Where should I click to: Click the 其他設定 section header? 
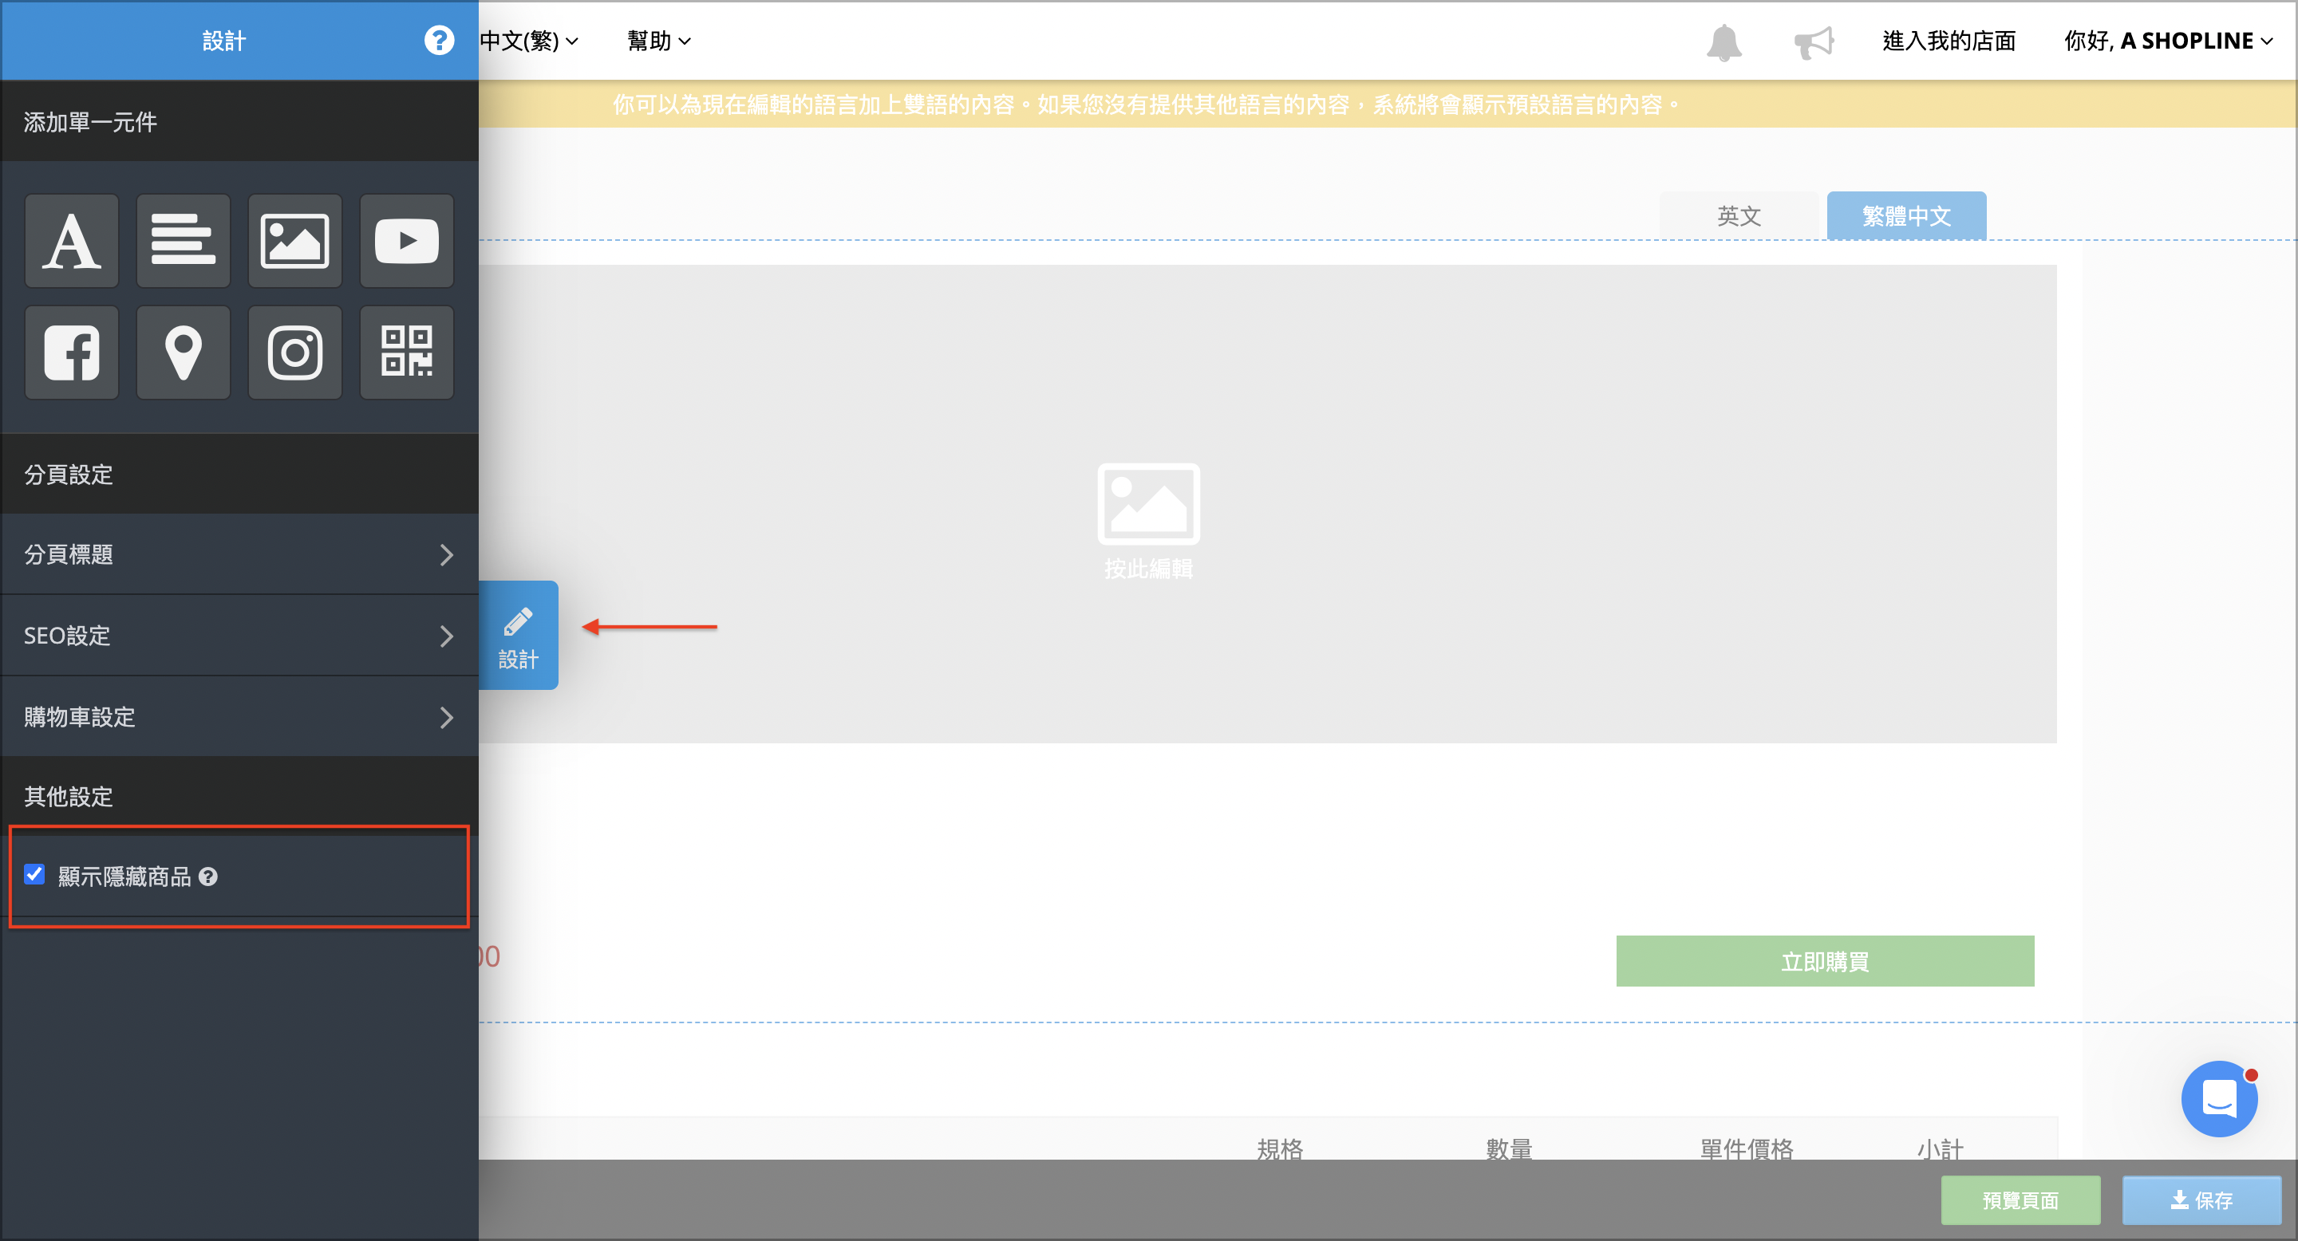239,796
